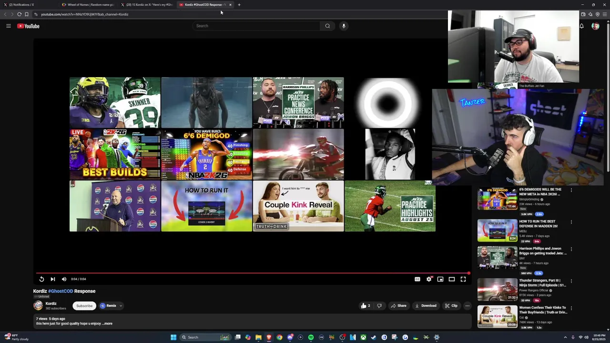Image resolution: width=610 pixels, height=343 pixels.
Task: Open a new browser tab
Action: pyautogui.click(x=239, y=5)
